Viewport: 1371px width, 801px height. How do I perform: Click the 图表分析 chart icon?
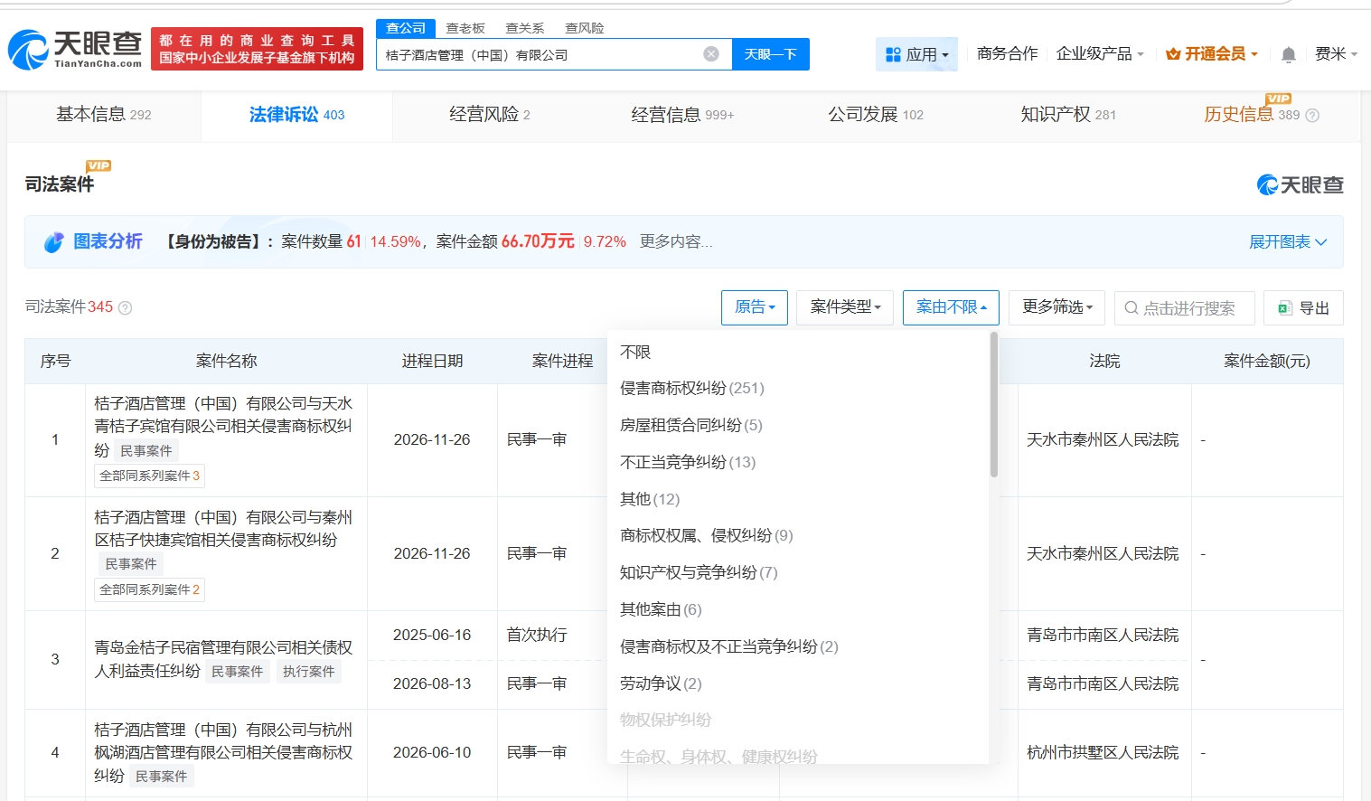coord(54,242)
